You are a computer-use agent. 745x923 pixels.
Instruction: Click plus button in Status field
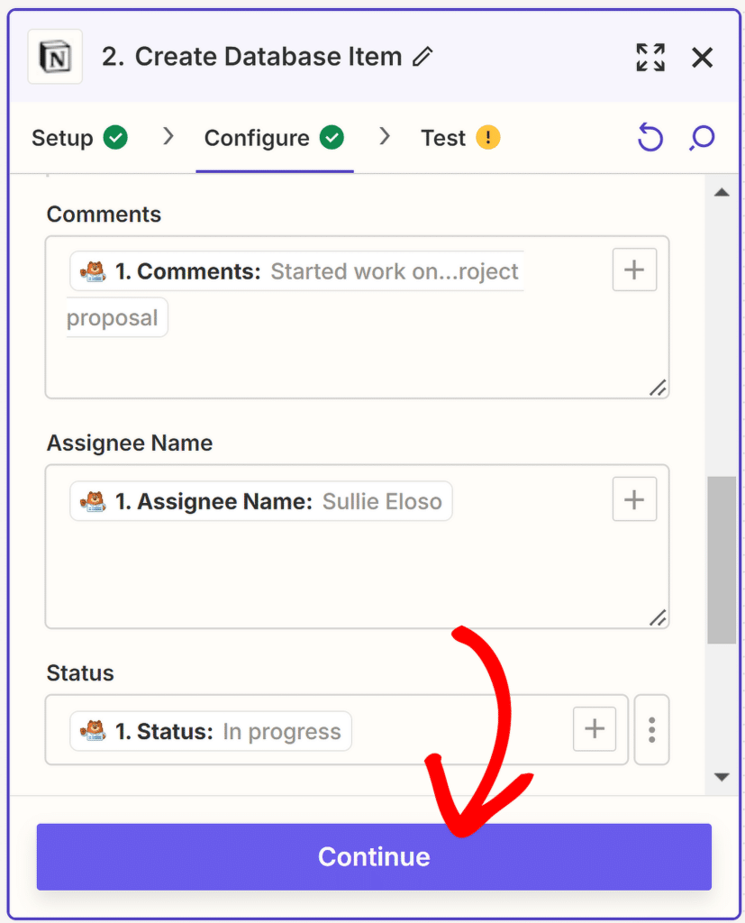pos(595,729)
